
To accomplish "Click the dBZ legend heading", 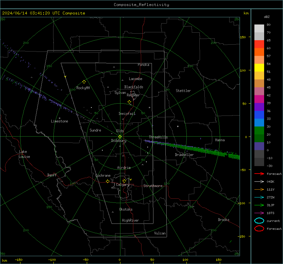I will tap(267, 17).
